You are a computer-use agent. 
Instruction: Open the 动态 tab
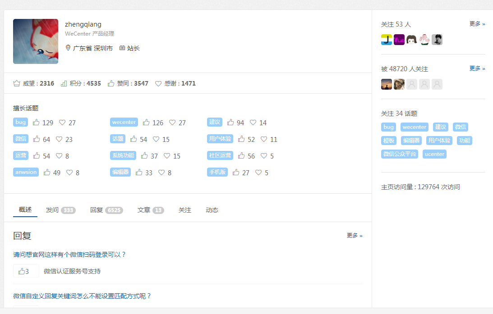[x=212, y=210]
